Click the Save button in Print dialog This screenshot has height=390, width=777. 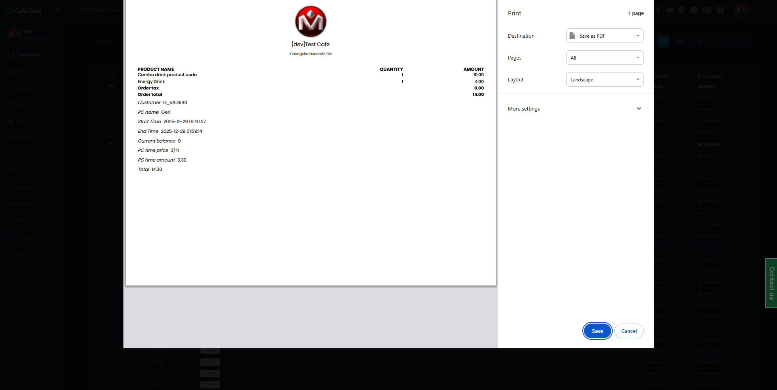597,331
